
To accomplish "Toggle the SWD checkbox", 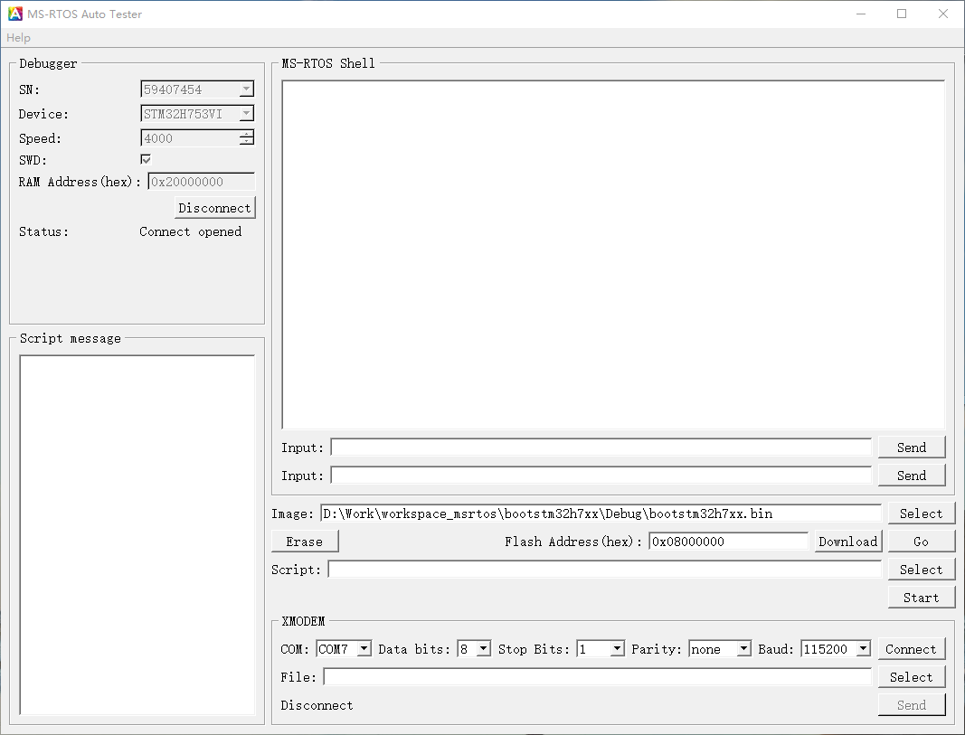I will coord(146,159).
